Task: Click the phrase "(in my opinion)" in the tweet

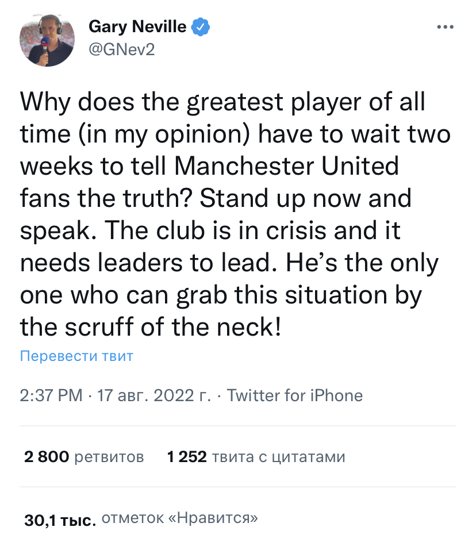Action: [166, 134]
